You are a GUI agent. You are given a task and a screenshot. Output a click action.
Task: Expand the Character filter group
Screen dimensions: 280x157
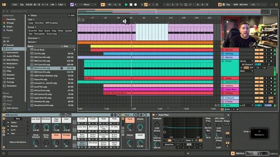[34, 38]
